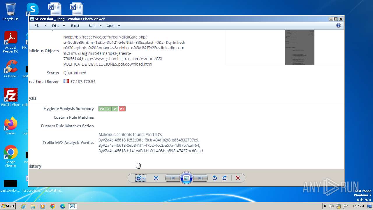Viewport: 373px width, 210px height.
Task: Open the Print menu
Action: (55, 26)
